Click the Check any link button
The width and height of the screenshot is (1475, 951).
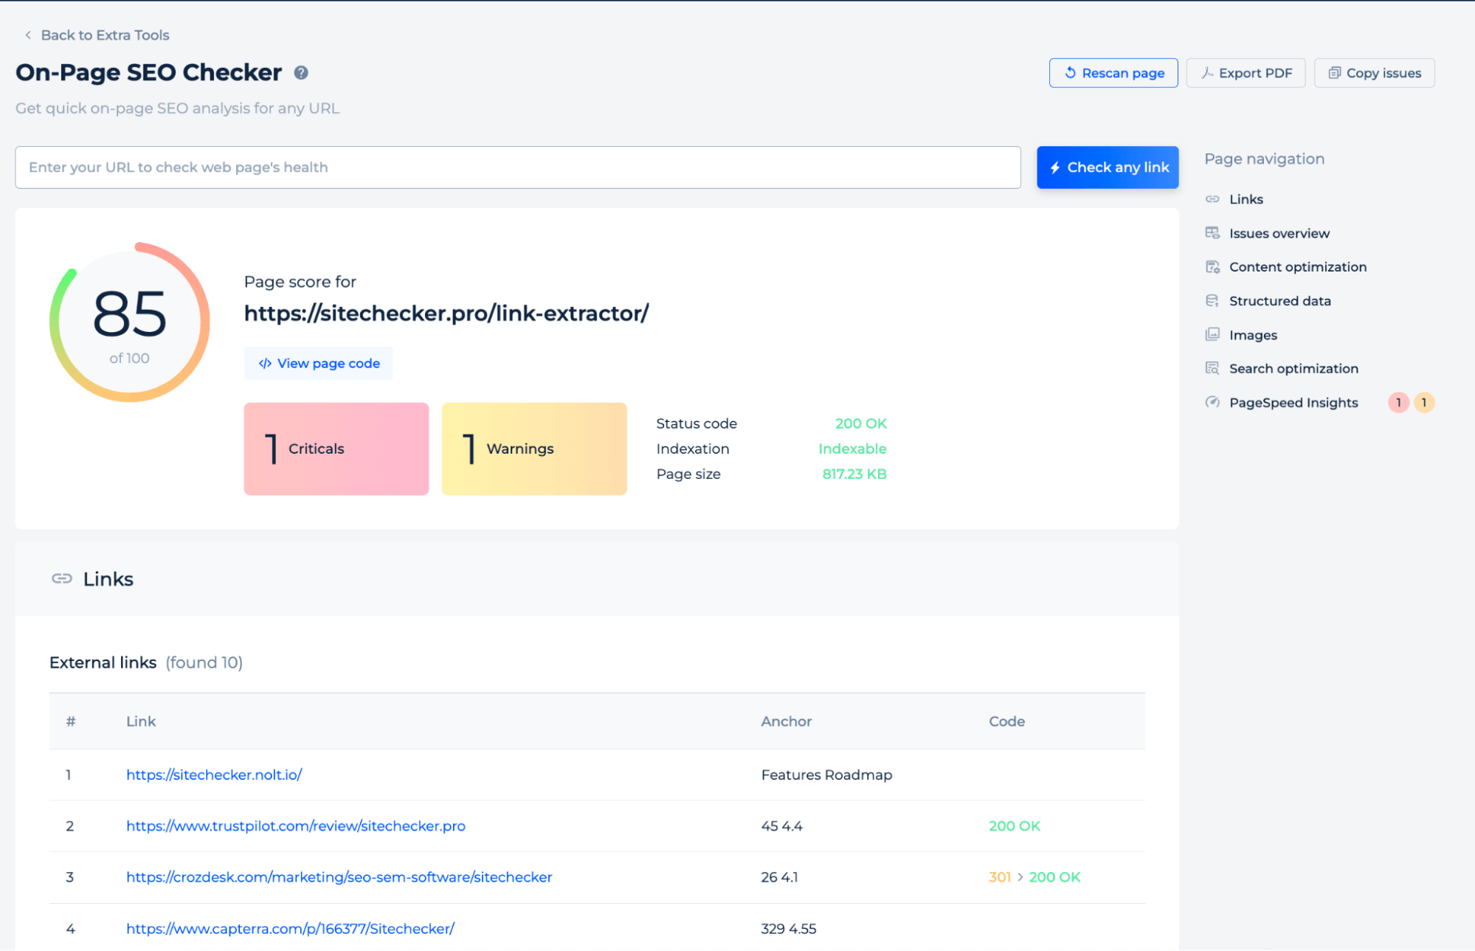point(1108,167)
